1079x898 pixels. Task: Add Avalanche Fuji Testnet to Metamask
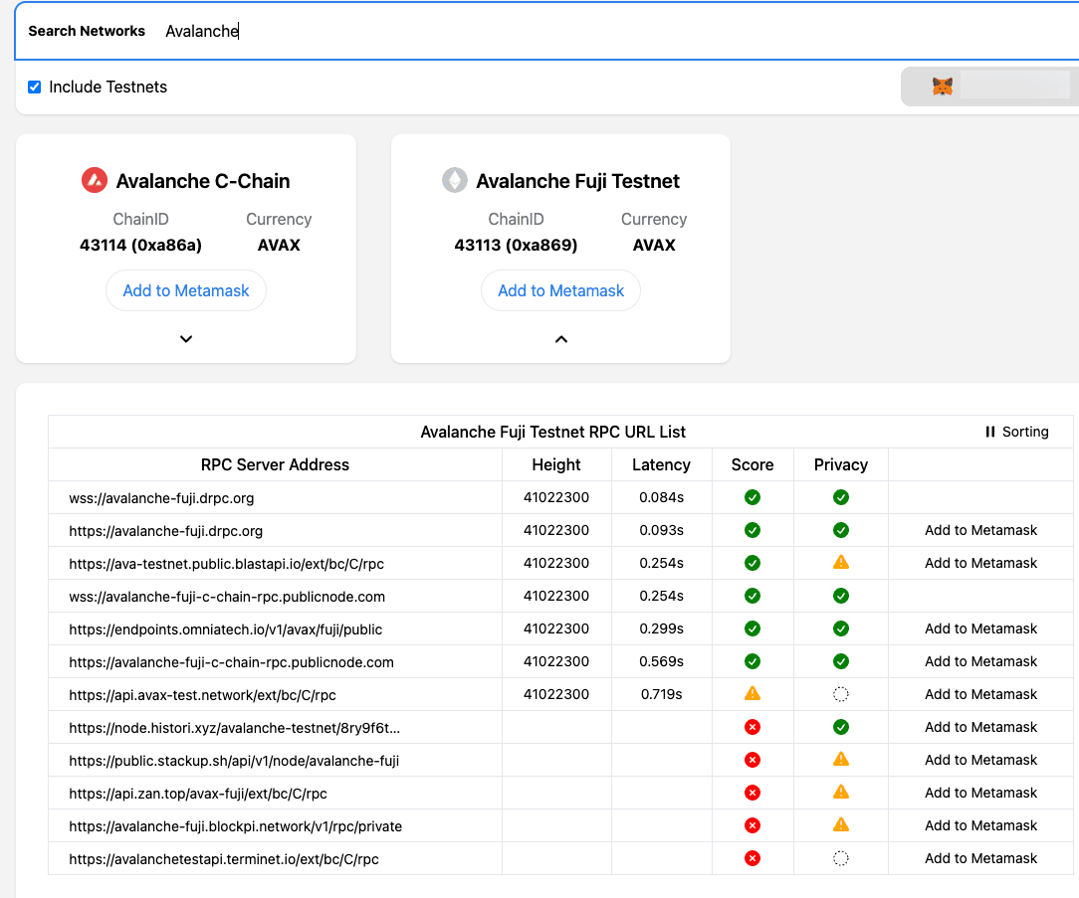(560, 290)
